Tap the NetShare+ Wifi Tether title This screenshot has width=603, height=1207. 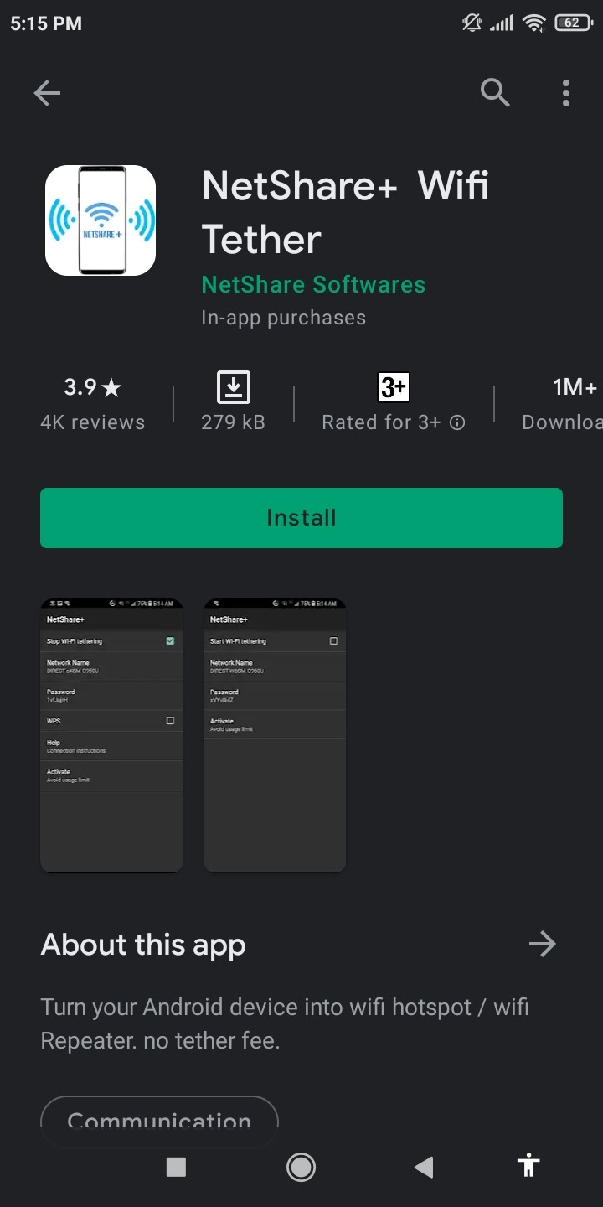pos(345,212)
